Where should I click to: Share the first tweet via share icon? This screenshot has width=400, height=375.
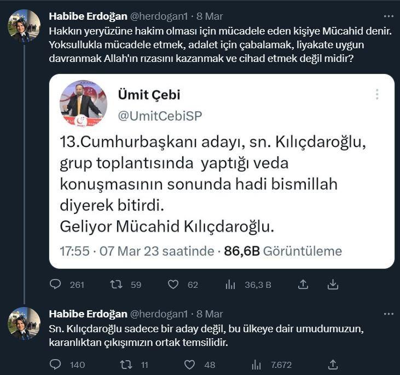tap(303, 285)
